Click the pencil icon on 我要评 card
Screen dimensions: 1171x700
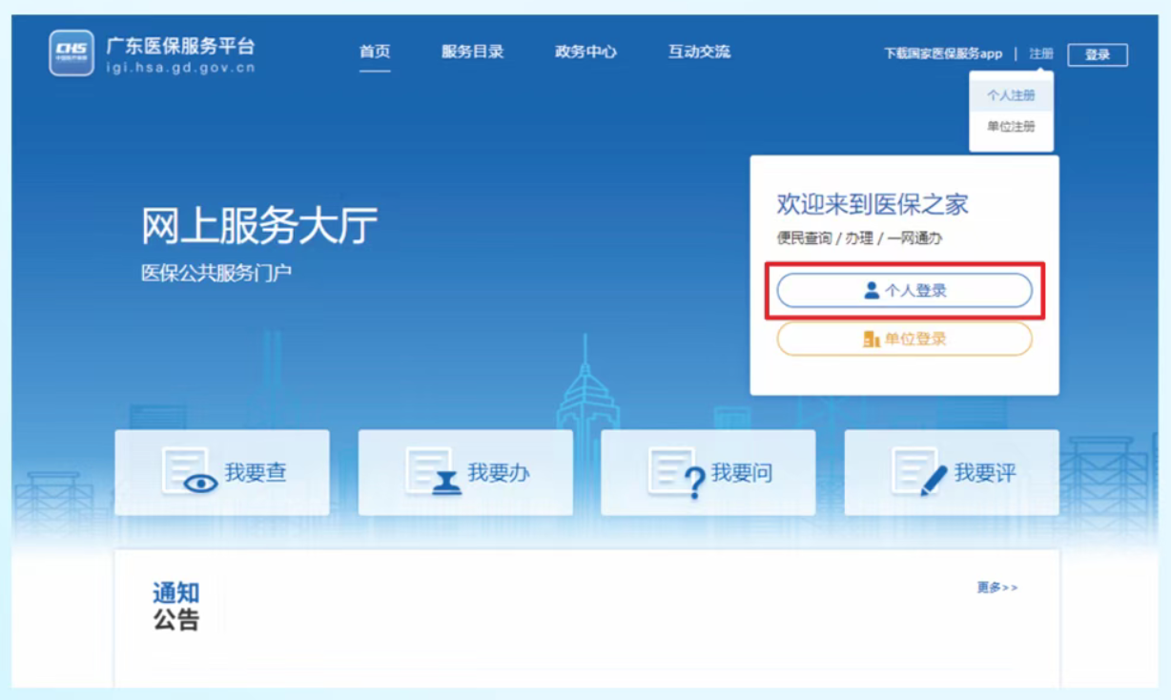tap(933, 481)
